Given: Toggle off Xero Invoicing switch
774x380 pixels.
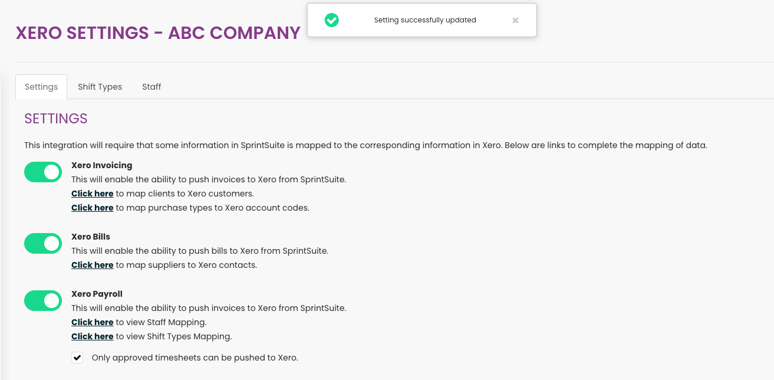Looking at the screenshot, I should click(43, 172).
